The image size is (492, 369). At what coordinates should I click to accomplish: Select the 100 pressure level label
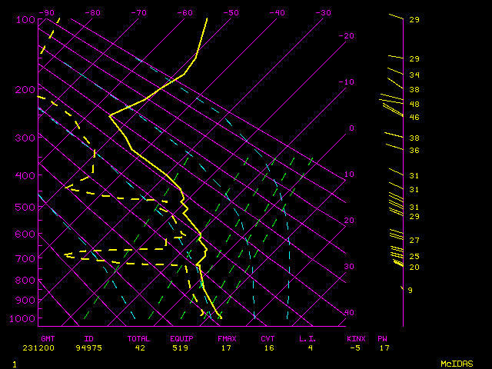[25, 19]
